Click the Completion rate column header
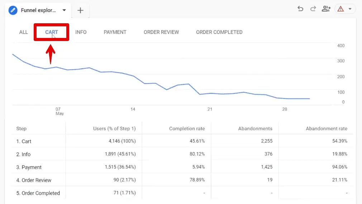The height and width of the screenshot is (204, 362). pyautogui.click(x=187, y=128)
